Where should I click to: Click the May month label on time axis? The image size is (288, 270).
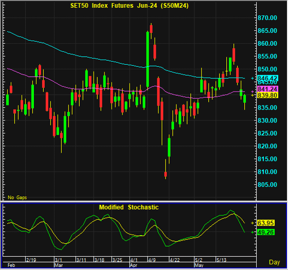(x=199, y=265)
